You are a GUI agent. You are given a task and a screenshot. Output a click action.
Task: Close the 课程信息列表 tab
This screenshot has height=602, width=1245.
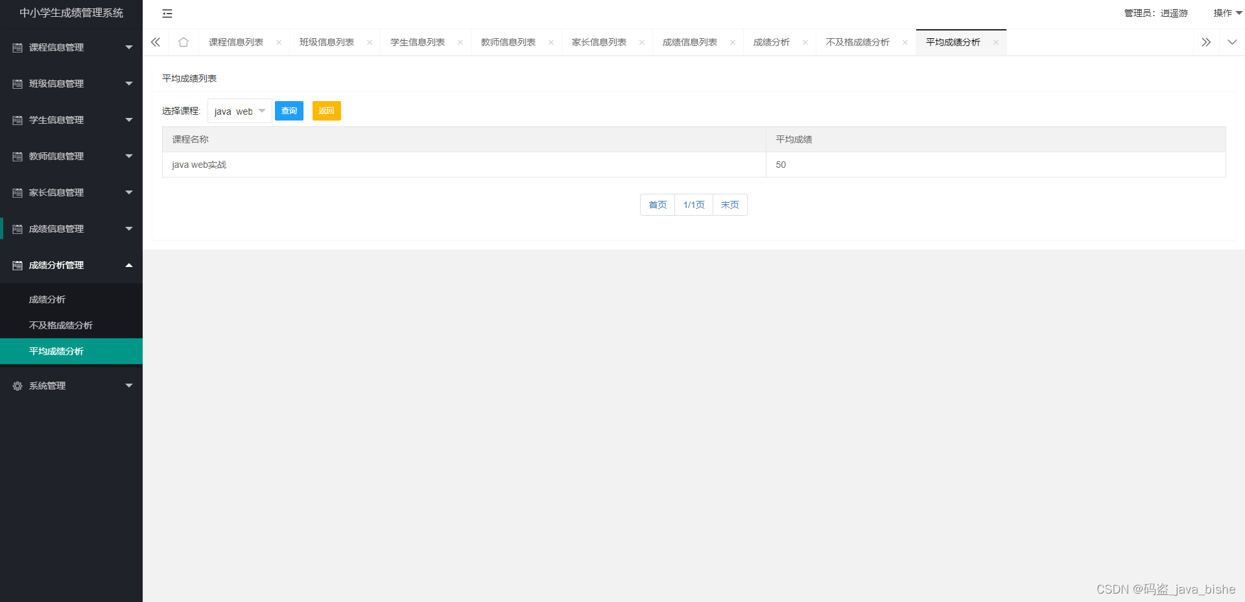click(x=279, y=43)
